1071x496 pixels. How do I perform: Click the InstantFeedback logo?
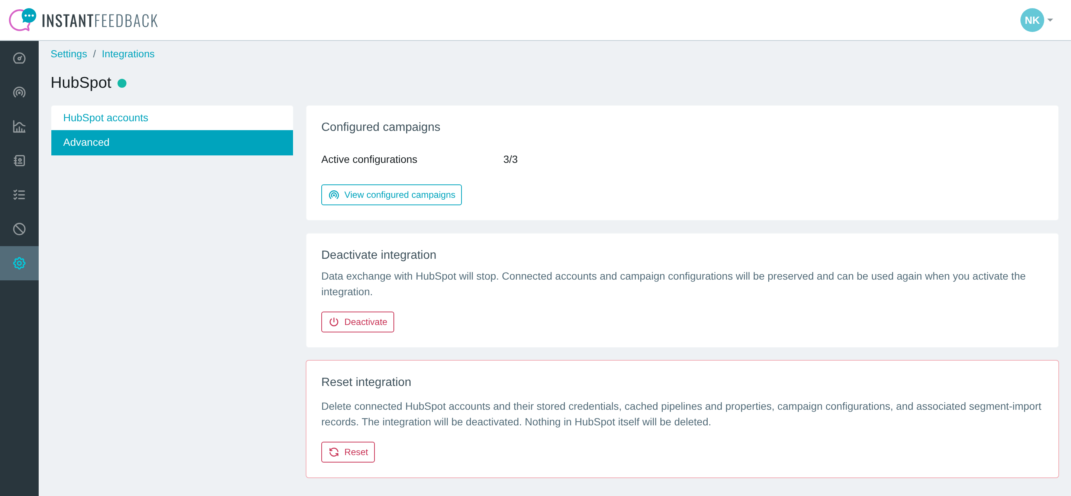pos(83,20)
